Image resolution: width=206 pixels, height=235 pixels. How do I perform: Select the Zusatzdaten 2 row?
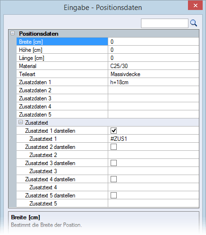(x=108, y=90)
